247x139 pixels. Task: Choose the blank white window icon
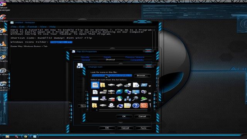pyautogui.click(x=95, y=99)
